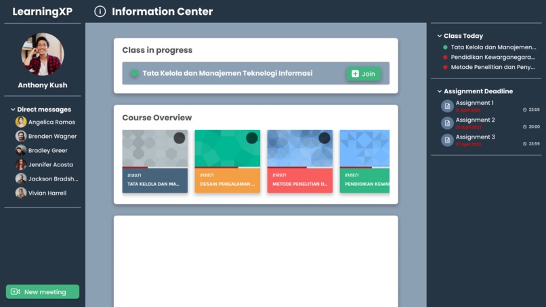
Task: Open DESAIN PENGALAMAN course card
Action: point(228,162)
